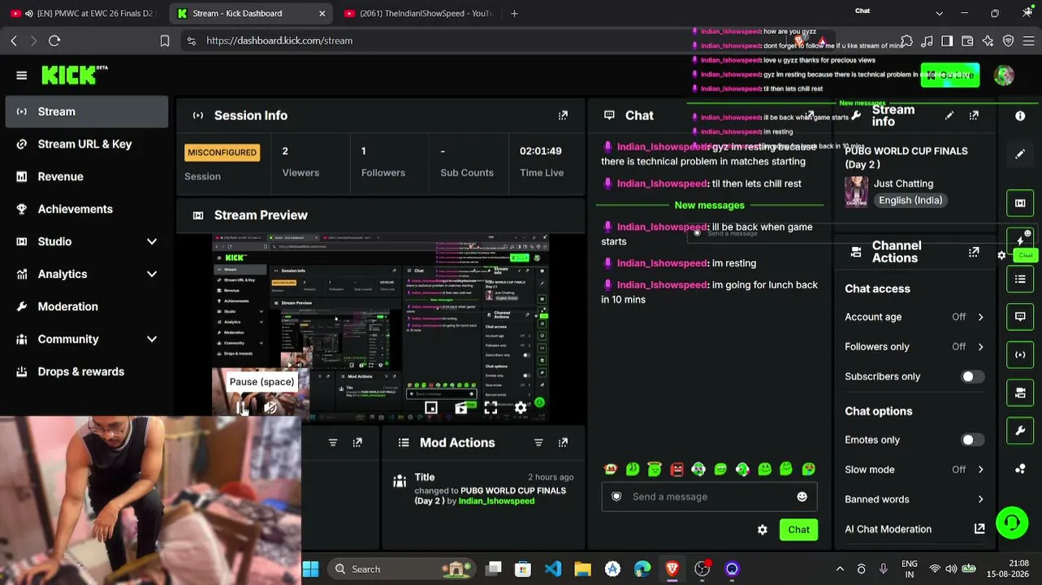
Task: Pause the stream preview playback
Action: click(241, 408)
